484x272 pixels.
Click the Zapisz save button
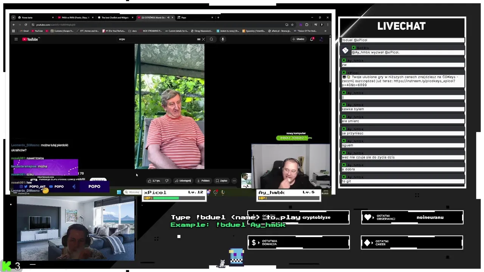click(222, 181)
